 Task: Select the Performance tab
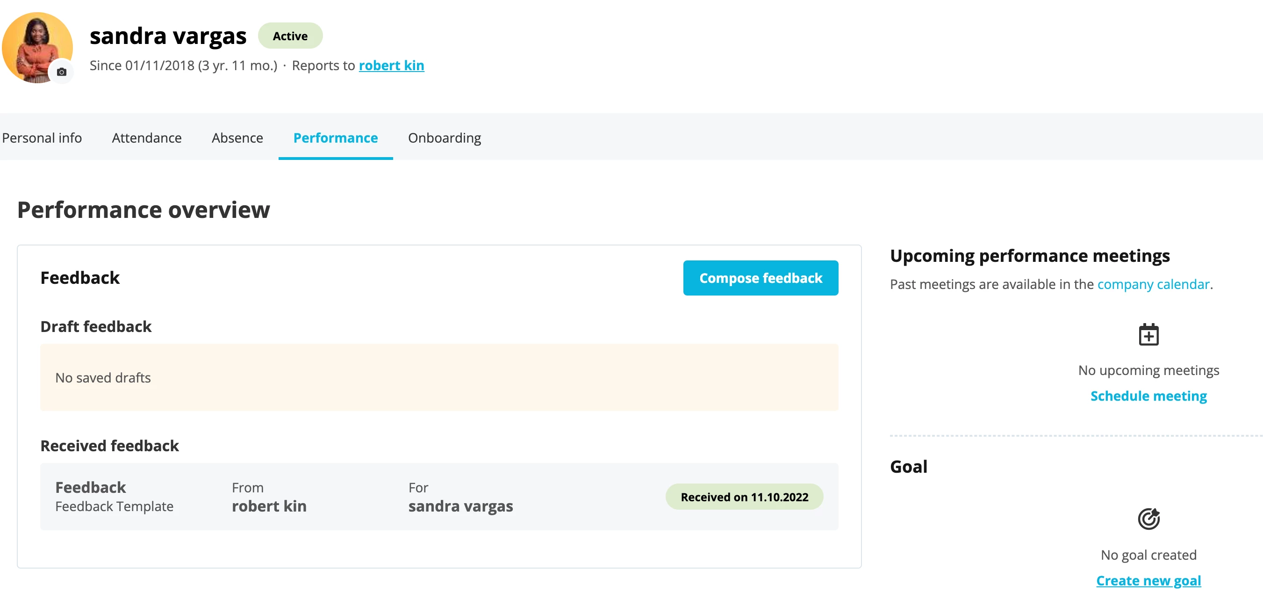point(335,138)
